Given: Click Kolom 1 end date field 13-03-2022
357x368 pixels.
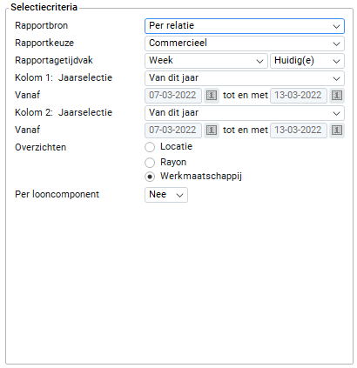Looking at the screenshot, I should point(299,96).
